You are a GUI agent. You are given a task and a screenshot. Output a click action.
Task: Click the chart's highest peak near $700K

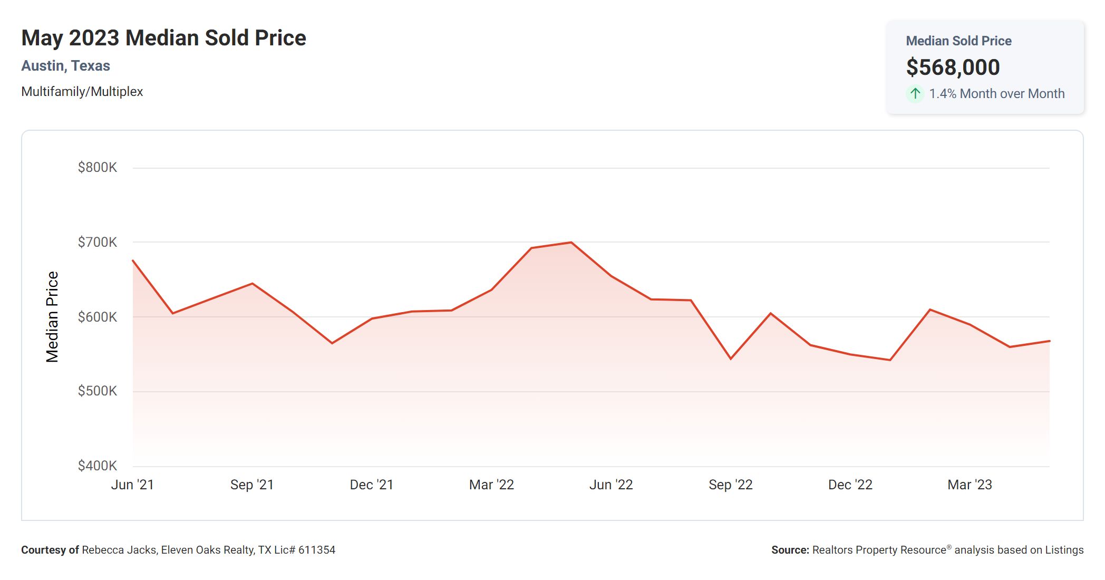pos(571,243)
